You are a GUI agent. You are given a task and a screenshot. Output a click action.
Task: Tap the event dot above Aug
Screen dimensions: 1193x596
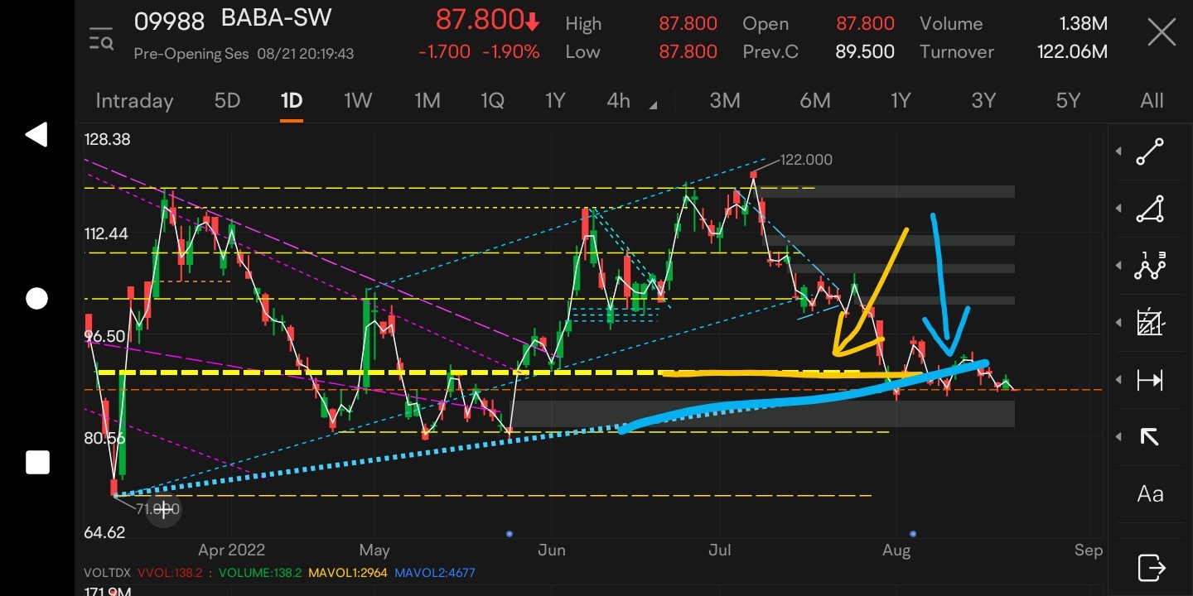click(913, 534)
